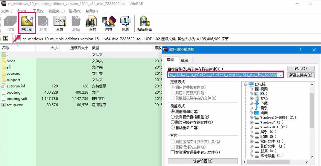The image size is (321, 166).
Task: Open the 帮助(H) menu
Action: [92, 11]
